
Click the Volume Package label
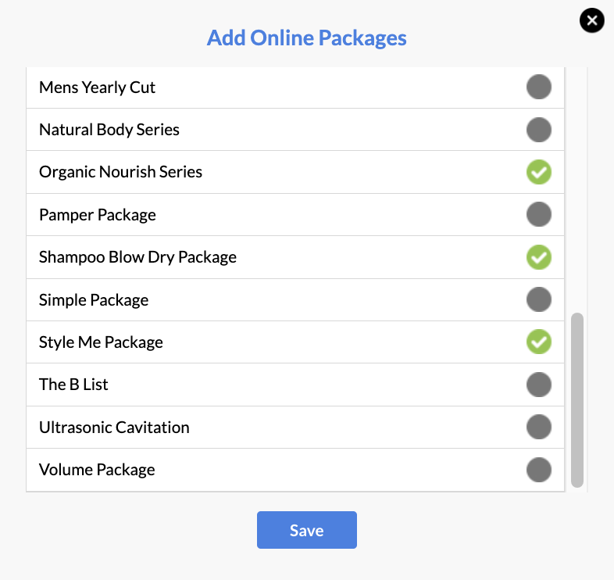click(x=97, y=470)
